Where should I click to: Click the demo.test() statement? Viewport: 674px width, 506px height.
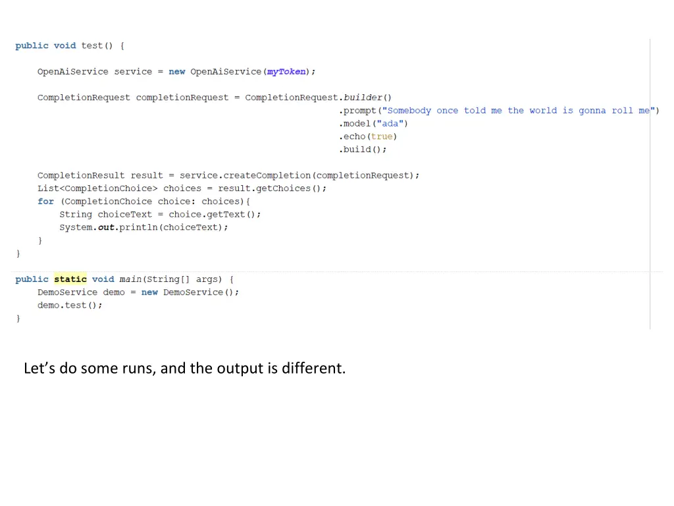pyautogui.click(x=70, y=305)
